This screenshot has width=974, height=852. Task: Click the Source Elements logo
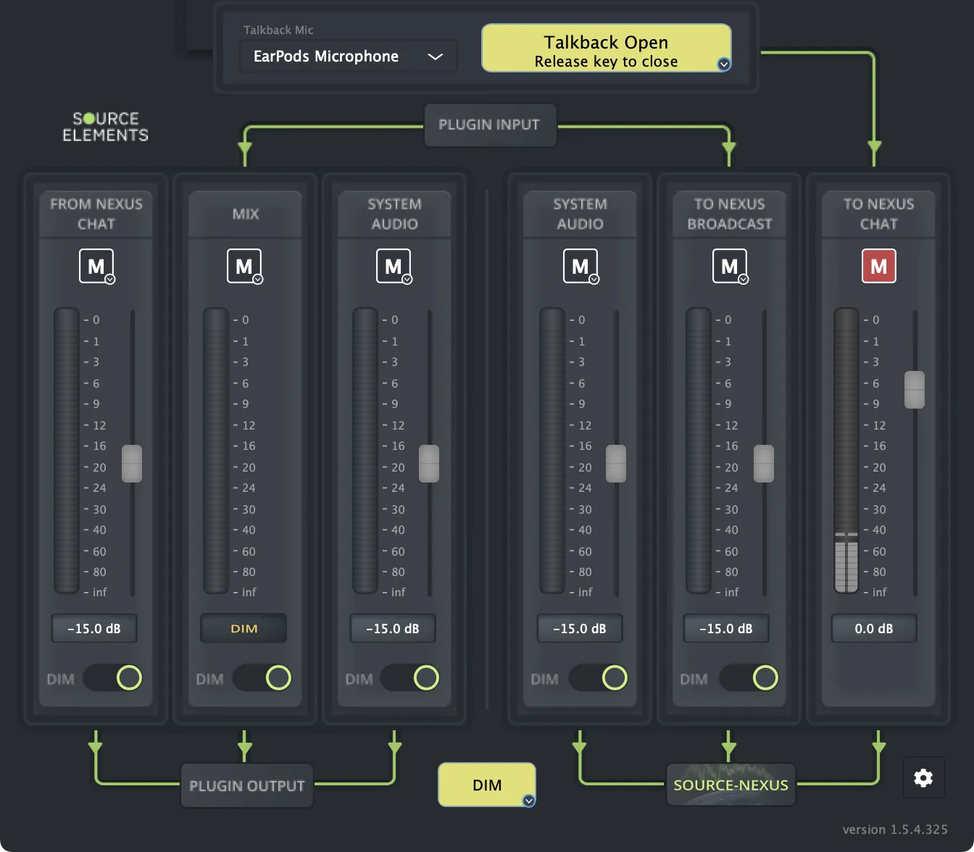106,127
